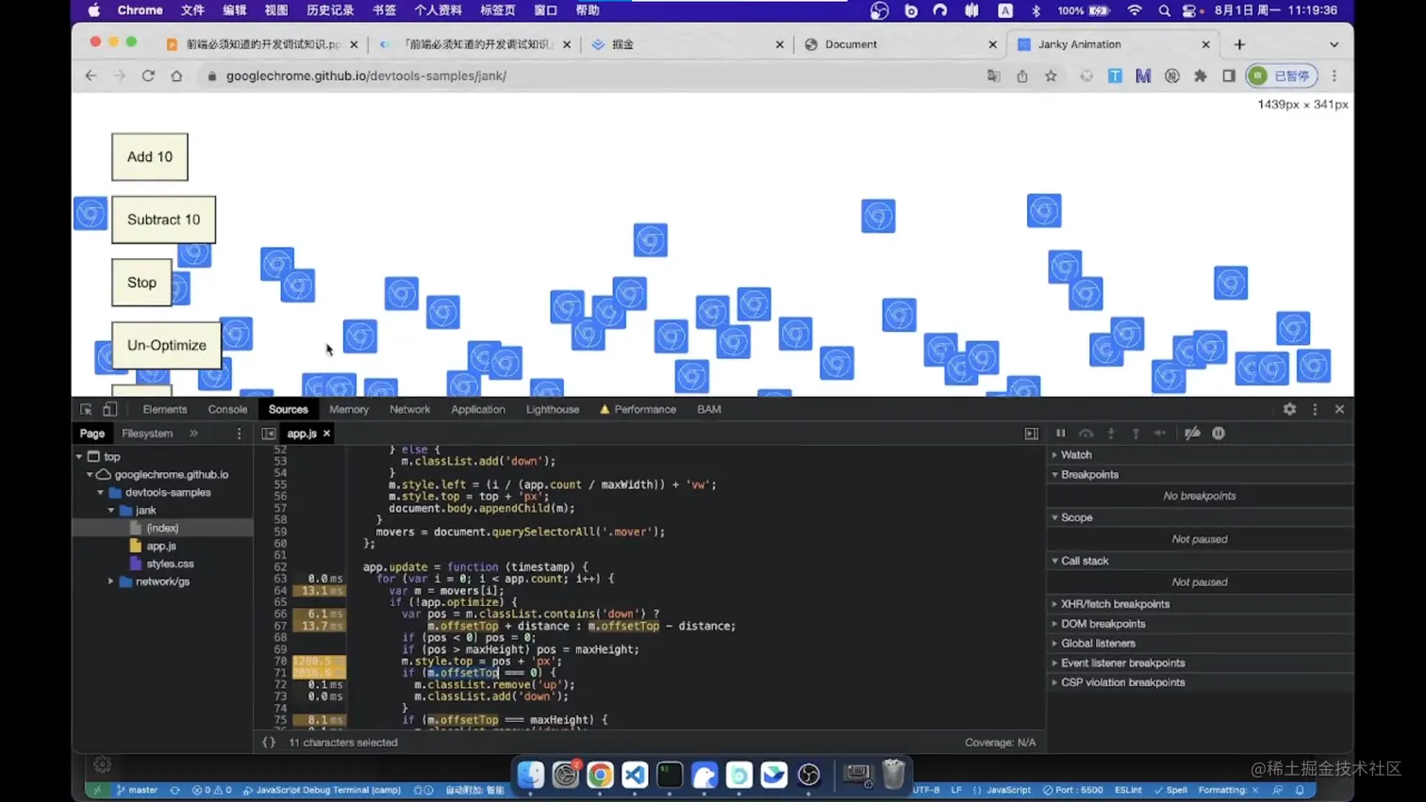The width and height of the screenshot is (1426, 802).
Task: Expand DOM breakpoints section
Action: tap(1103, 624)
